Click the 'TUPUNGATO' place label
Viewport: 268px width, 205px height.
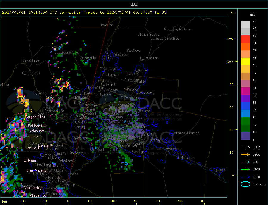point(53,158)
